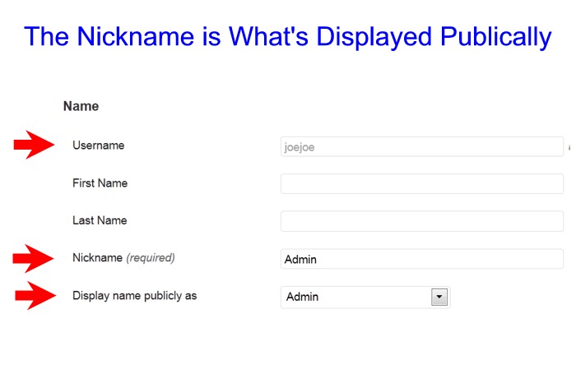Select the Nickname label text
This screenshot has width=576, height=374.
(x=97, y=258)
